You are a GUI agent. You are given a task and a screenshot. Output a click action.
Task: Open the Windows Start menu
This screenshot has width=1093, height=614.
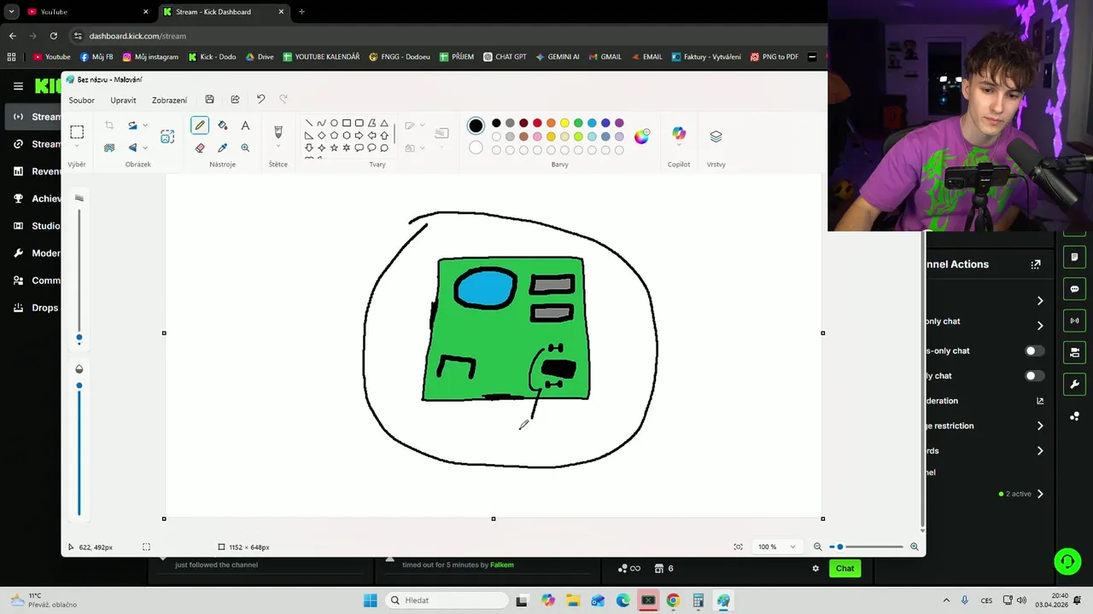370,600
